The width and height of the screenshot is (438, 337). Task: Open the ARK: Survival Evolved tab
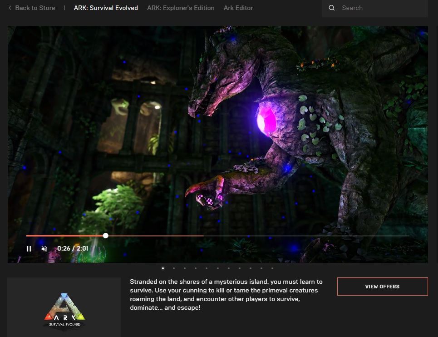click(x=106, y=8)
